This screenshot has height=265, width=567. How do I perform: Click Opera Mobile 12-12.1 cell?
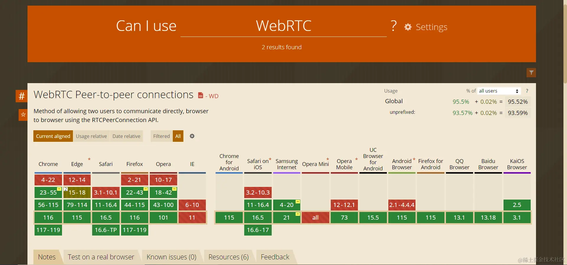[x=344, y=205]
